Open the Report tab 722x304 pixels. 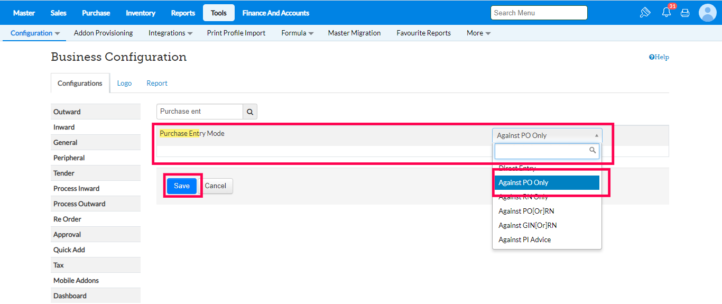[157, 83]
